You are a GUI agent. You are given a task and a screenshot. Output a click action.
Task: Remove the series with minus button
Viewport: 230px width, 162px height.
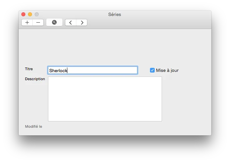click(x=38, y=23)
